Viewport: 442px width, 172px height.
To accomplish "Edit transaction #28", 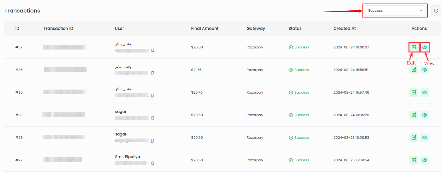I will point(414,138).
